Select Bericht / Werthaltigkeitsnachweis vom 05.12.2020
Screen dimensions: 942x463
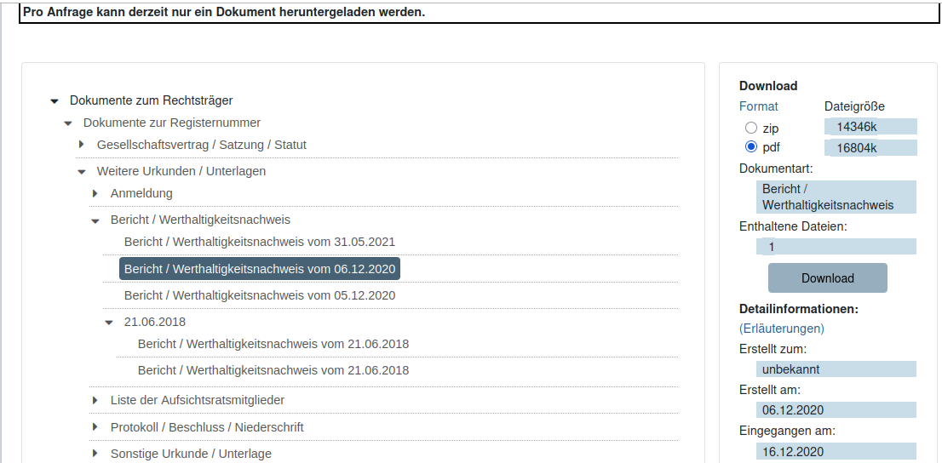point(259,295)
